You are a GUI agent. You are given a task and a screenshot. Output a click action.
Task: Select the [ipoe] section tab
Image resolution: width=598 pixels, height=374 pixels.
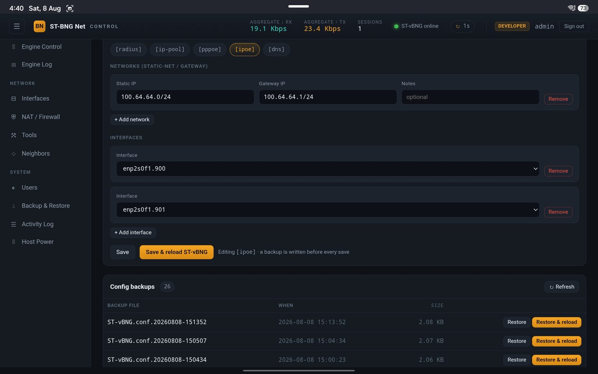tap(245, 49)
